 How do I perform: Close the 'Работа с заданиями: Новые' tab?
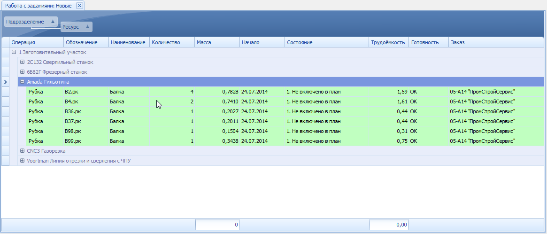coord(79,6)
